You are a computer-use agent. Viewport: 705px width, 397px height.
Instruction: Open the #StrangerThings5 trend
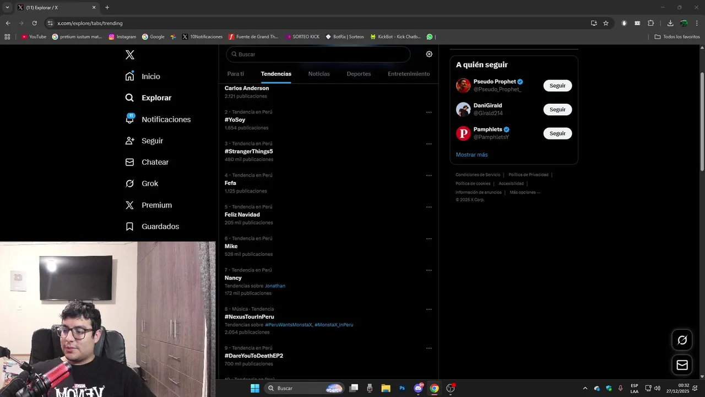248,151
